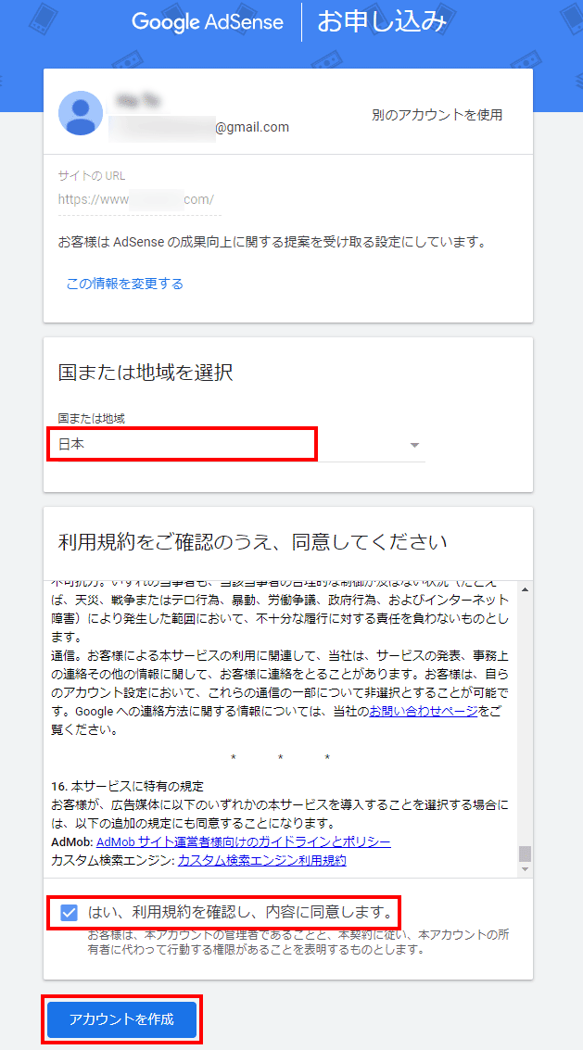Open お問い合わせページ link in terms
This screenshot has height=1050, width=583.
[x=424, y=711]
